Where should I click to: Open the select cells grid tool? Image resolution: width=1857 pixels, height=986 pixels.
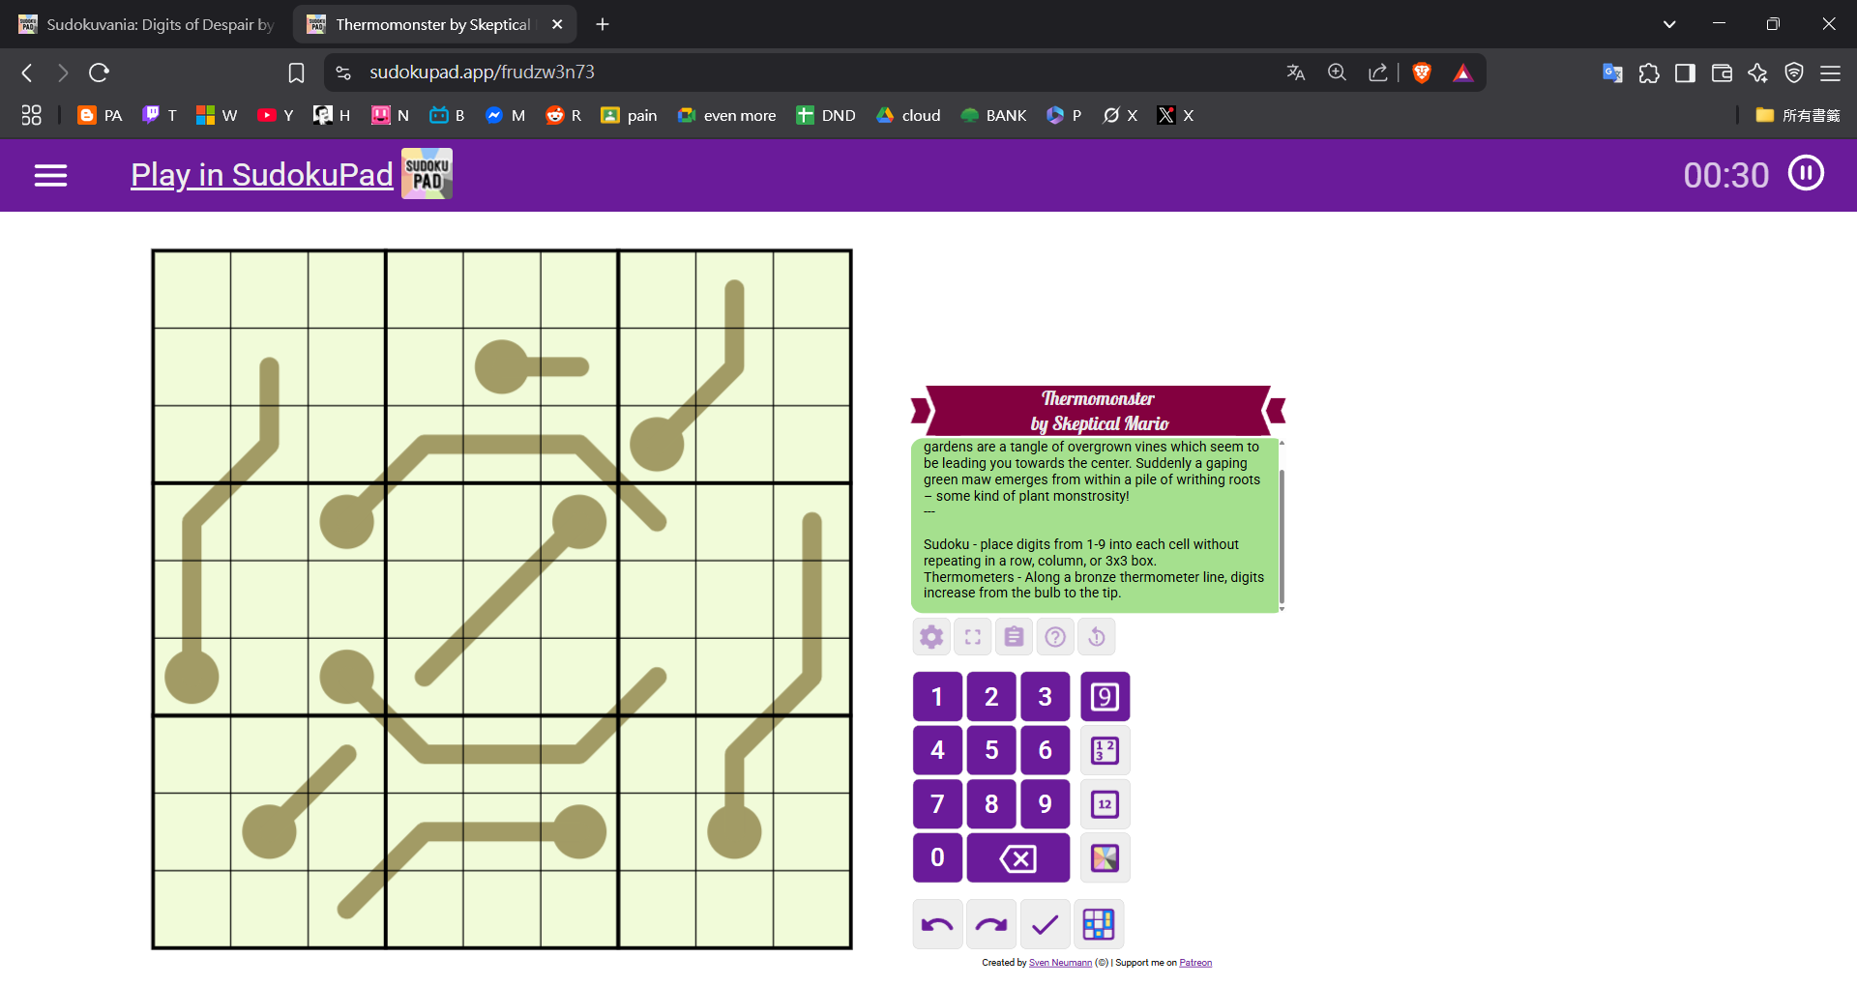click(x=1099, y=925)
